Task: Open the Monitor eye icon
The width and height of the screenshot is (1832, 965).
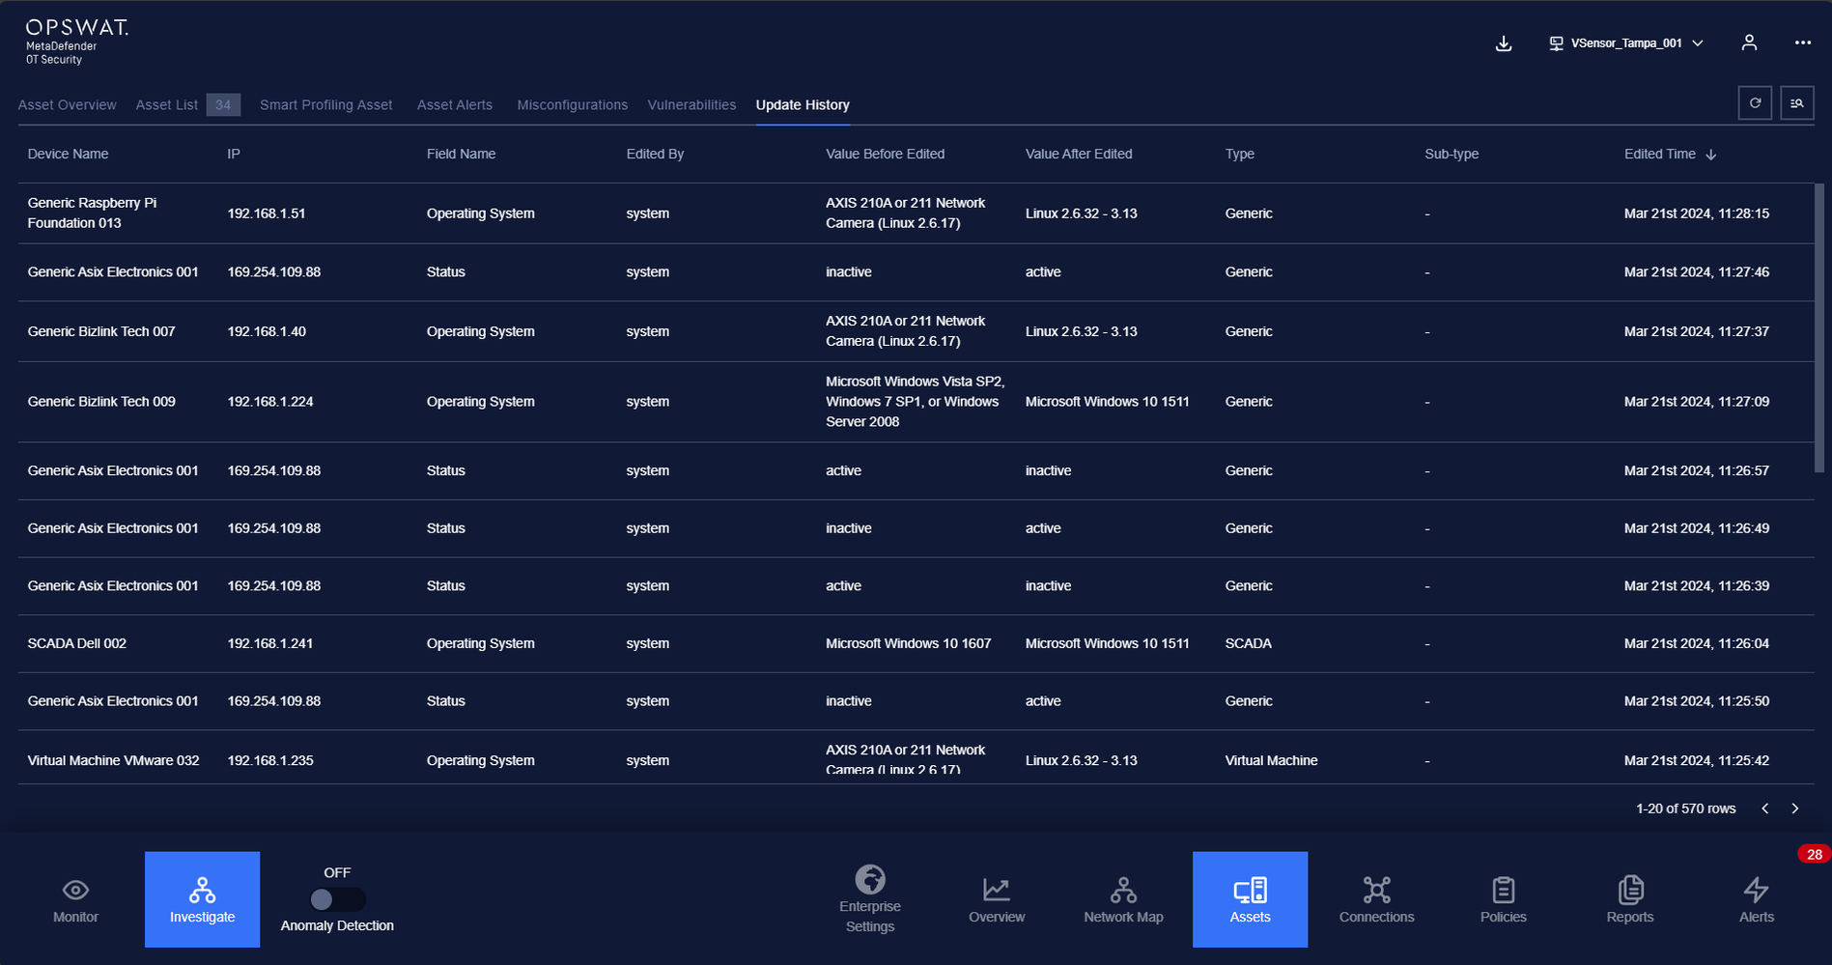Action: pos(75,890)
